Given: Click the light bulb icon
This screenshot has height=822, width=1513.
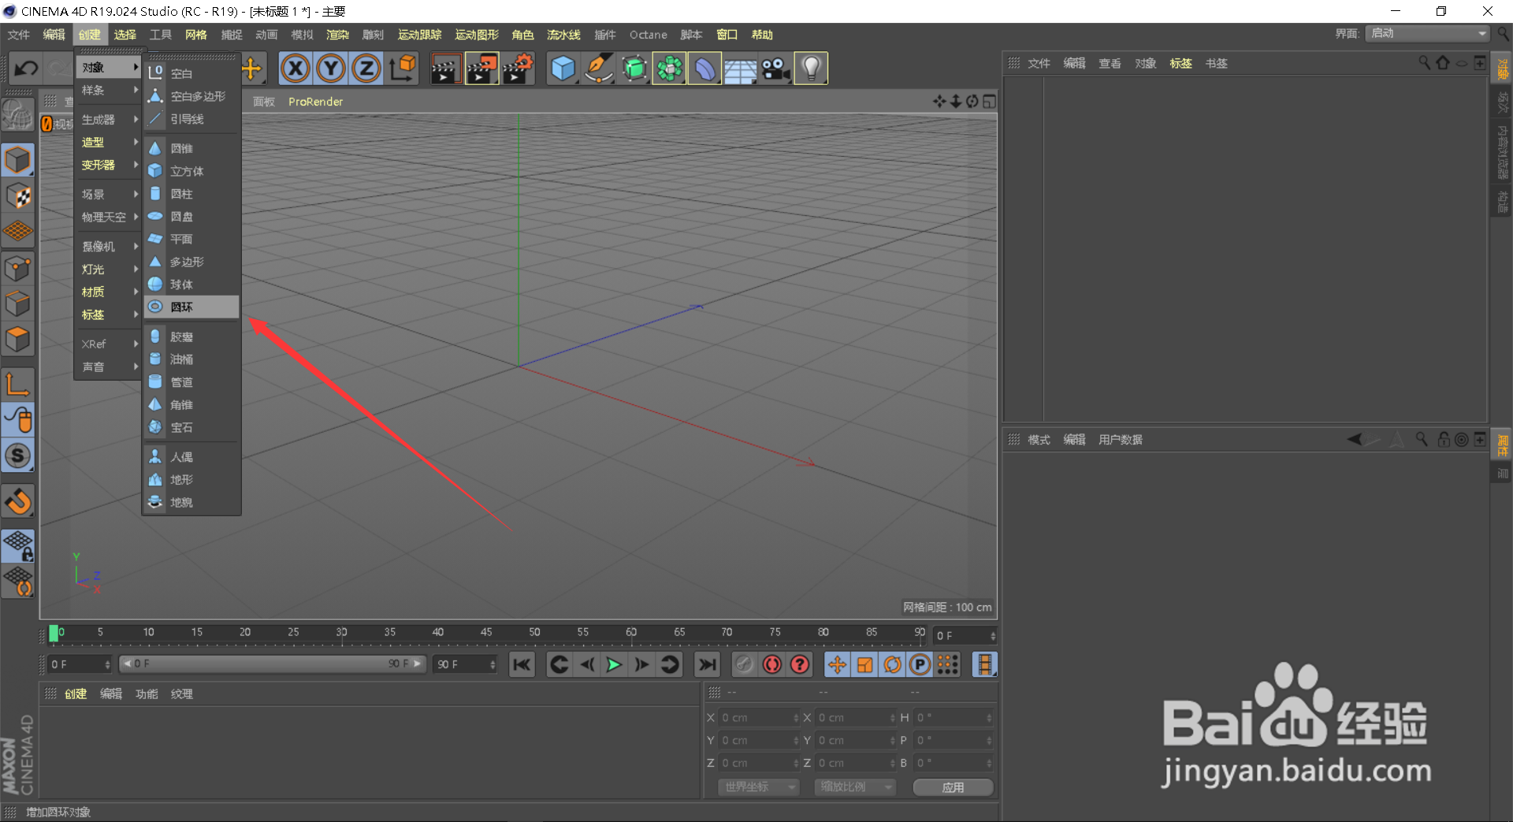Looking at the screenshot, I should 811,69.
